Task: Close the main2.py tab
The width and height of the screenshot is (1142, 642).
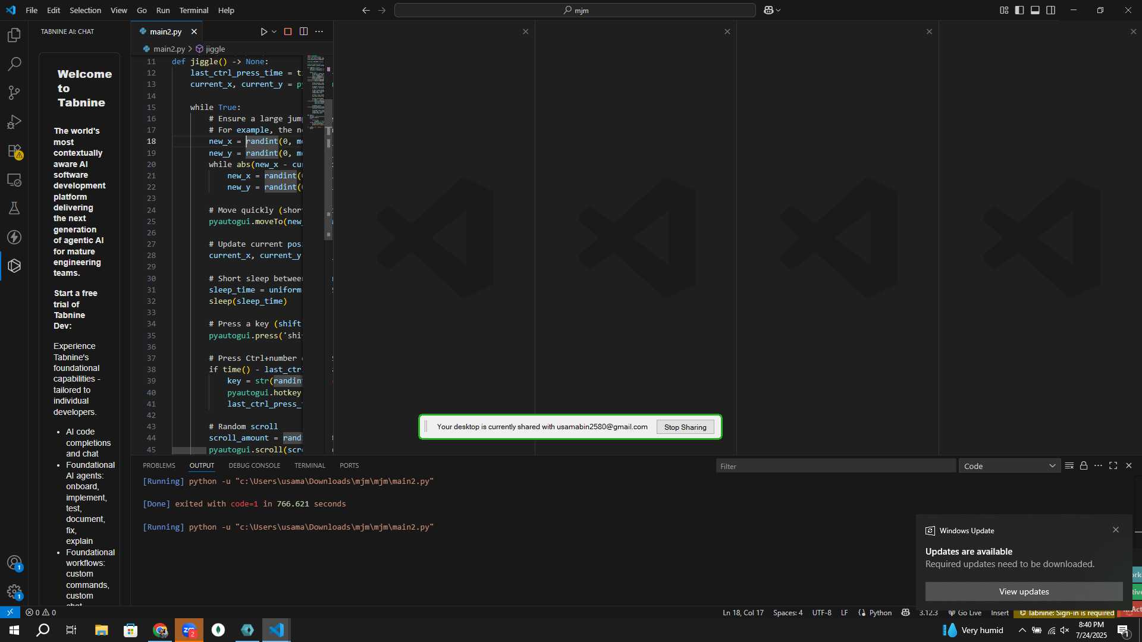Action: pyautogui.click(x=194, y=32)
